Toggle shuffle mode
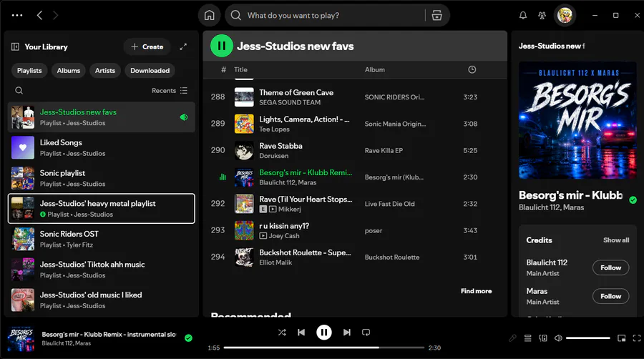 pos(282,333)
